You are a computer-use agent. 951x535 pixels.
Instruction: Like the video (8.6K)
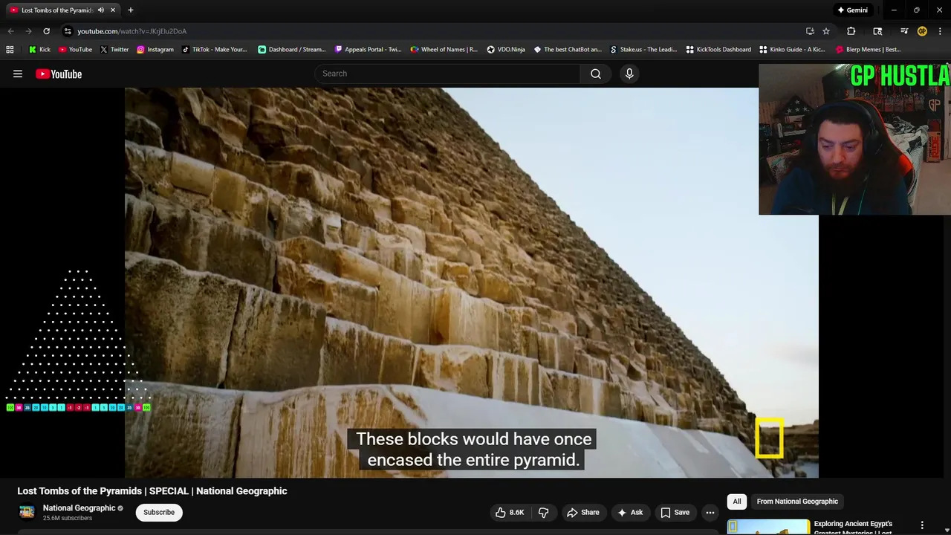click(510, 512)
